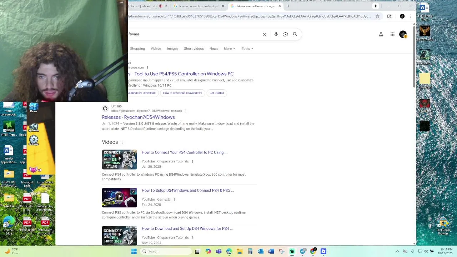This screenshot has width=457, height=257.
Task: Click the 10:07 video thumbnail
Action: tap(119, 236)
